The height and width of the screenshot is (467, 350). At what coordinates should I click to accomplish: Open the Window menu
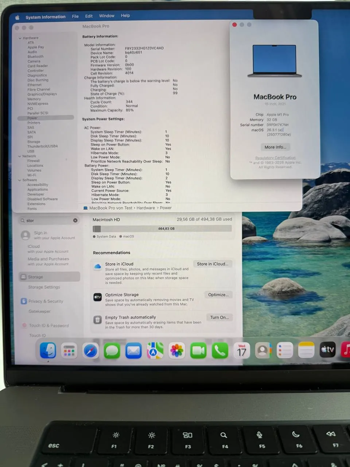[x=107, y=16]
